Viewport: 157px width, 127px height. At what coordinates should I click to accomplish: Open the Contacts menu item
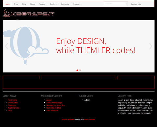coord(65,4)
